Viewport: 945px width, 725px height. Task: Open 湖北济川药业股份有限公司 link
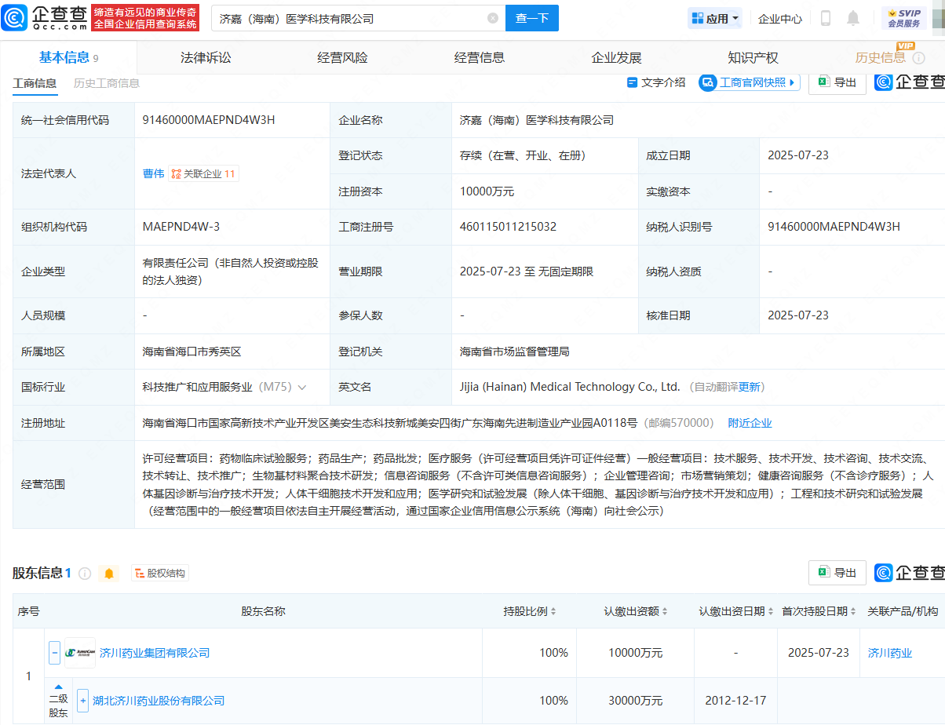tap(159, 701)
